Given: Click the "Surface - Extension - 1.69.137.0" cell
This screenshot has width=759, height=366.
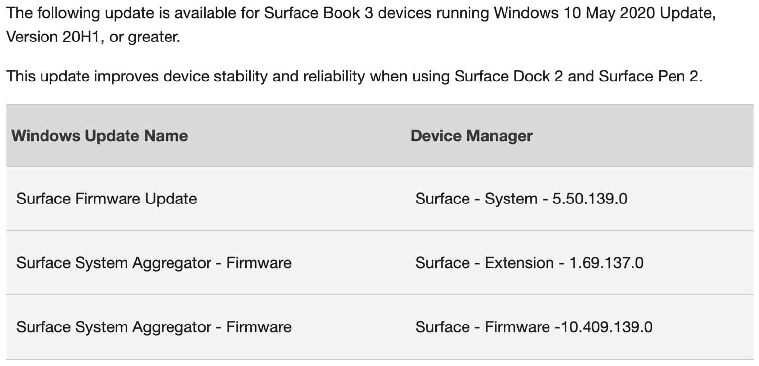Looking at the screenshot, I should (529, 263).
